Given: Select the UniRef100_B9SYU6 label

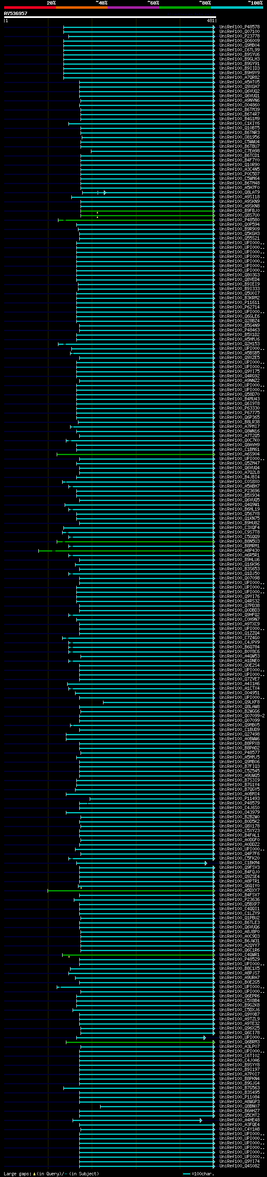Looking at the screenshot, I should coord(239,54).
